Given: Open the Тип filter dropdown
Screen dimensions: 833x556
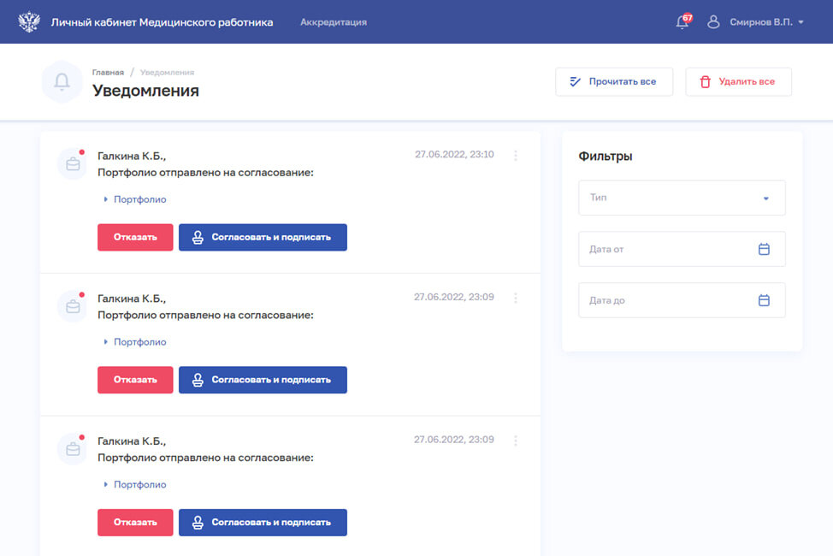Looking at the screenshot, I should 682,198.
